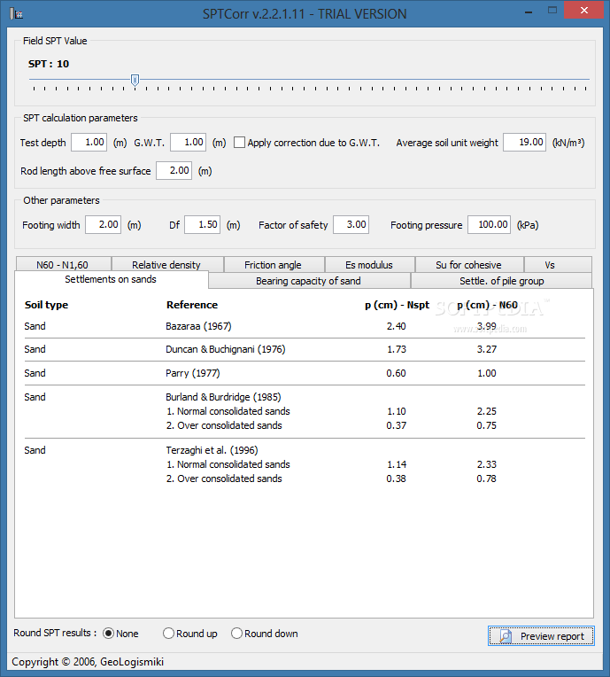Click the 1.73 value for Duncan & Buchignani
This screenshot has height=677, width=610.
[397, 349]
